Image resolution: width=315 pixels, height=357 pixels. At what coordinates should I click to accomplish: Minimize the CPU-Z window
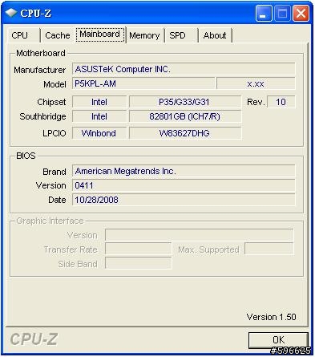(x=264, y=13)
